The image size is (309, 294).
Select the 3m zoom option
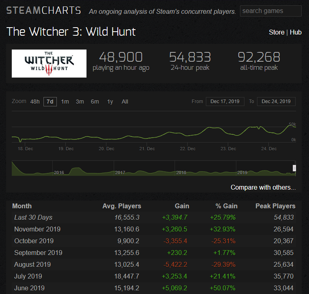click(x=80, y=102)
